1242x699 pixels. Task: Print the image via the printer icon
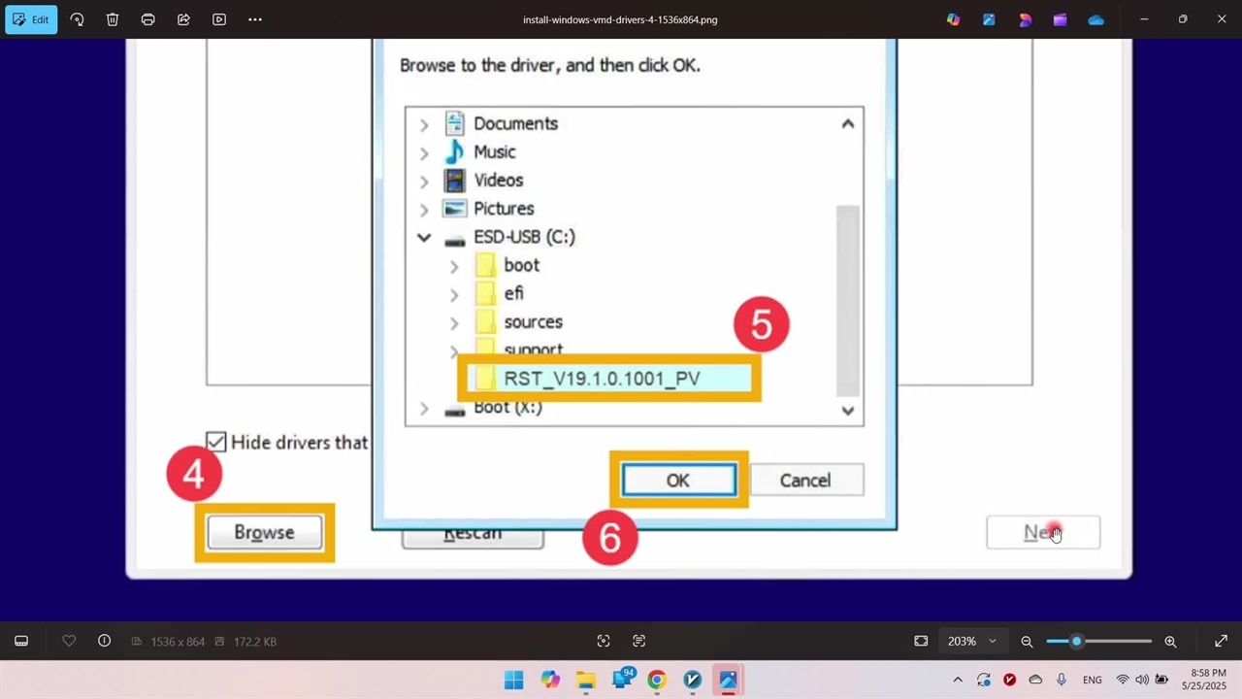(x=147, y=19)
